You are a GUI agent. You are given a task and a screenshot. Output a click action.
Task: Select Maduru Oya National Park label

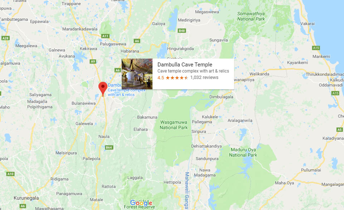(x=243, y=152)
